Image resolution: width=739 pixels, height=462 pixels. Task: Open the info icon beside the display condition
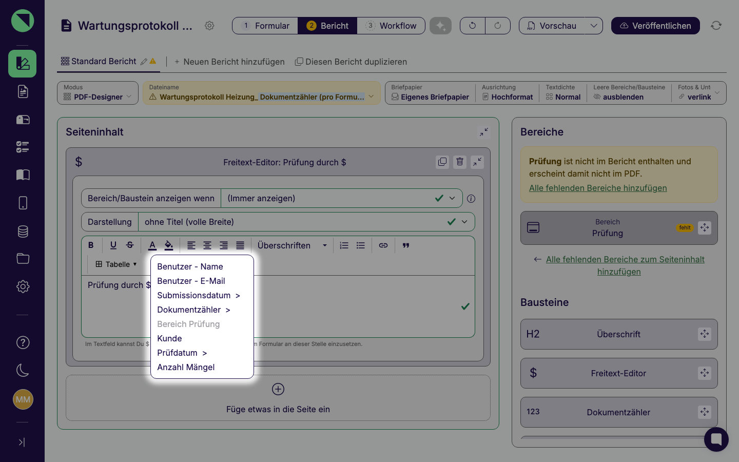471,199
